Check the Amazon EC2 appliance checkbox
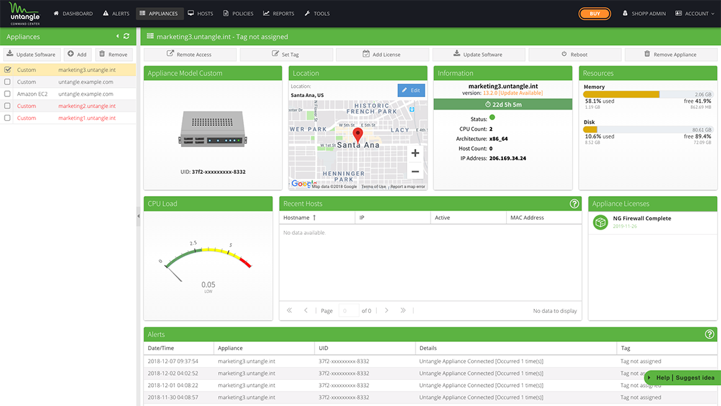721x406 pixels. click(x=7, y=93)
